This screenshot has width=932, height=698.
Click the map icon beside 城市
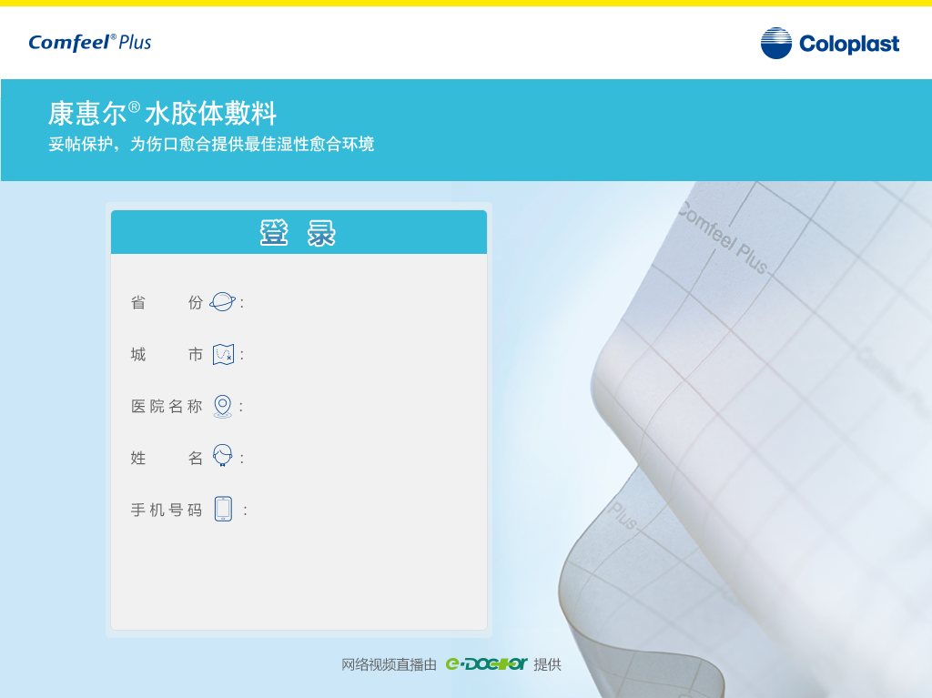coord(223,354)
